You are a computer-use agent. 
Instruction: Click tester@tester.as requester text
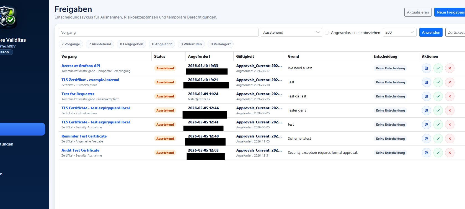(199, 99)
